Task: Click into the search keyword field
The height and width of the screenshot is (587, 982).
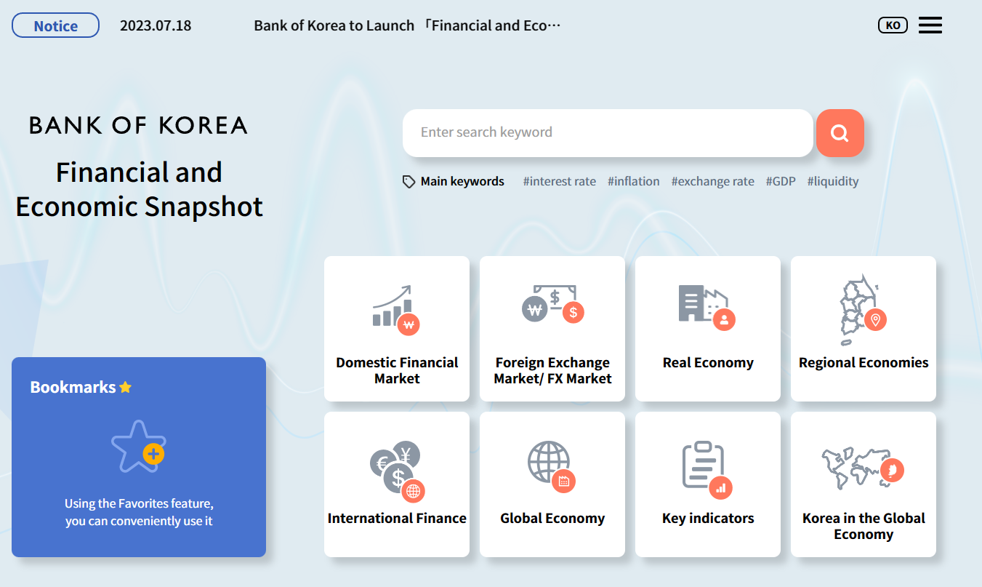Action: (x=608, y=133)
